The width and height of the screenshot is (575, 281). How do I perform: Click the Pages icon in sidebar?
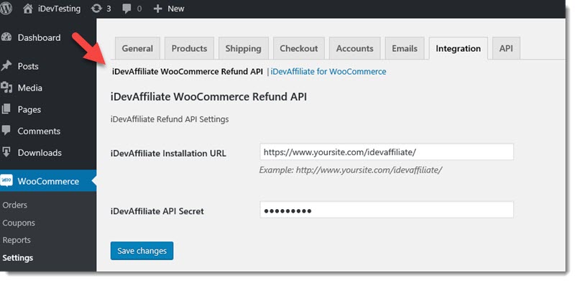6,109
